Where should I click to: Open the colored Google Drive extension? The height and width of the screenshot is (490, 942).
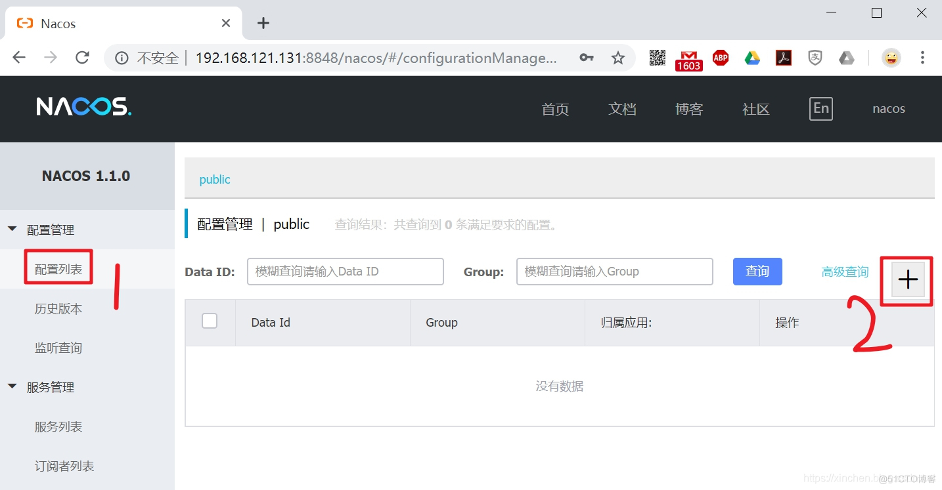pos(752,58)
